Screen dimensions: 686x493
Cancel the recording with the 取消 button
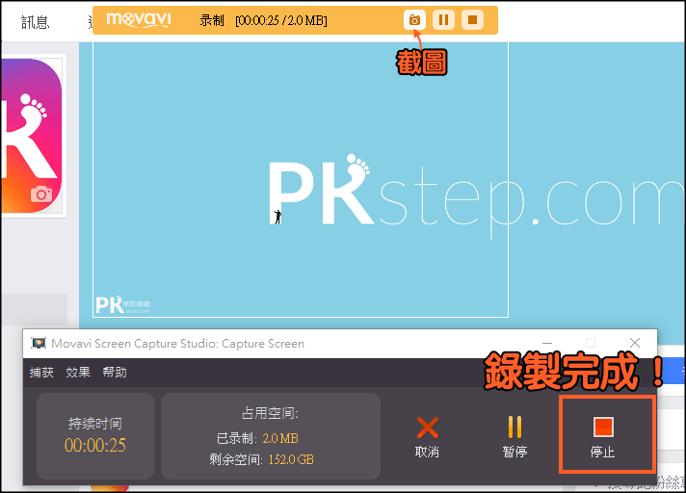(x=427, y=436)
